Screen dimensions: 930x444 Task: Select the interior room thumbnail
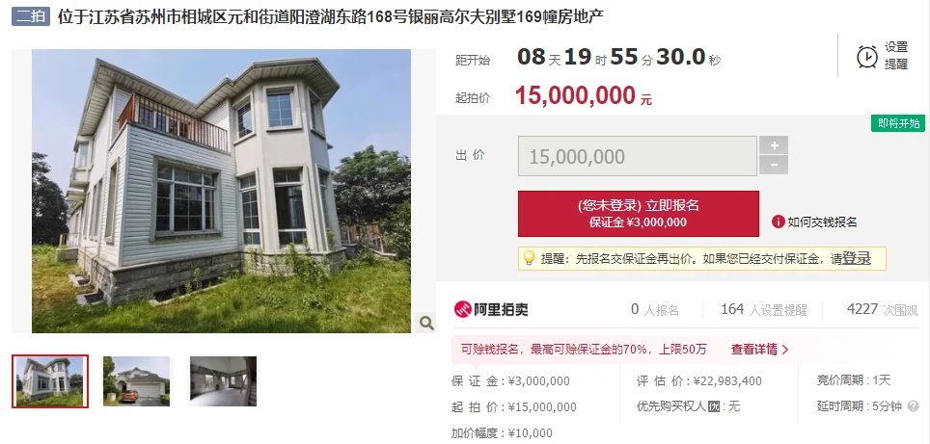(x=224, y=381)
